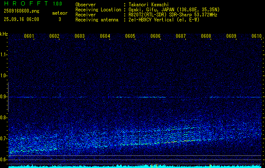This screenshot has width=265, height=168.
Task: Click the 0605 time marker
Action: click(x=130, y=36)
